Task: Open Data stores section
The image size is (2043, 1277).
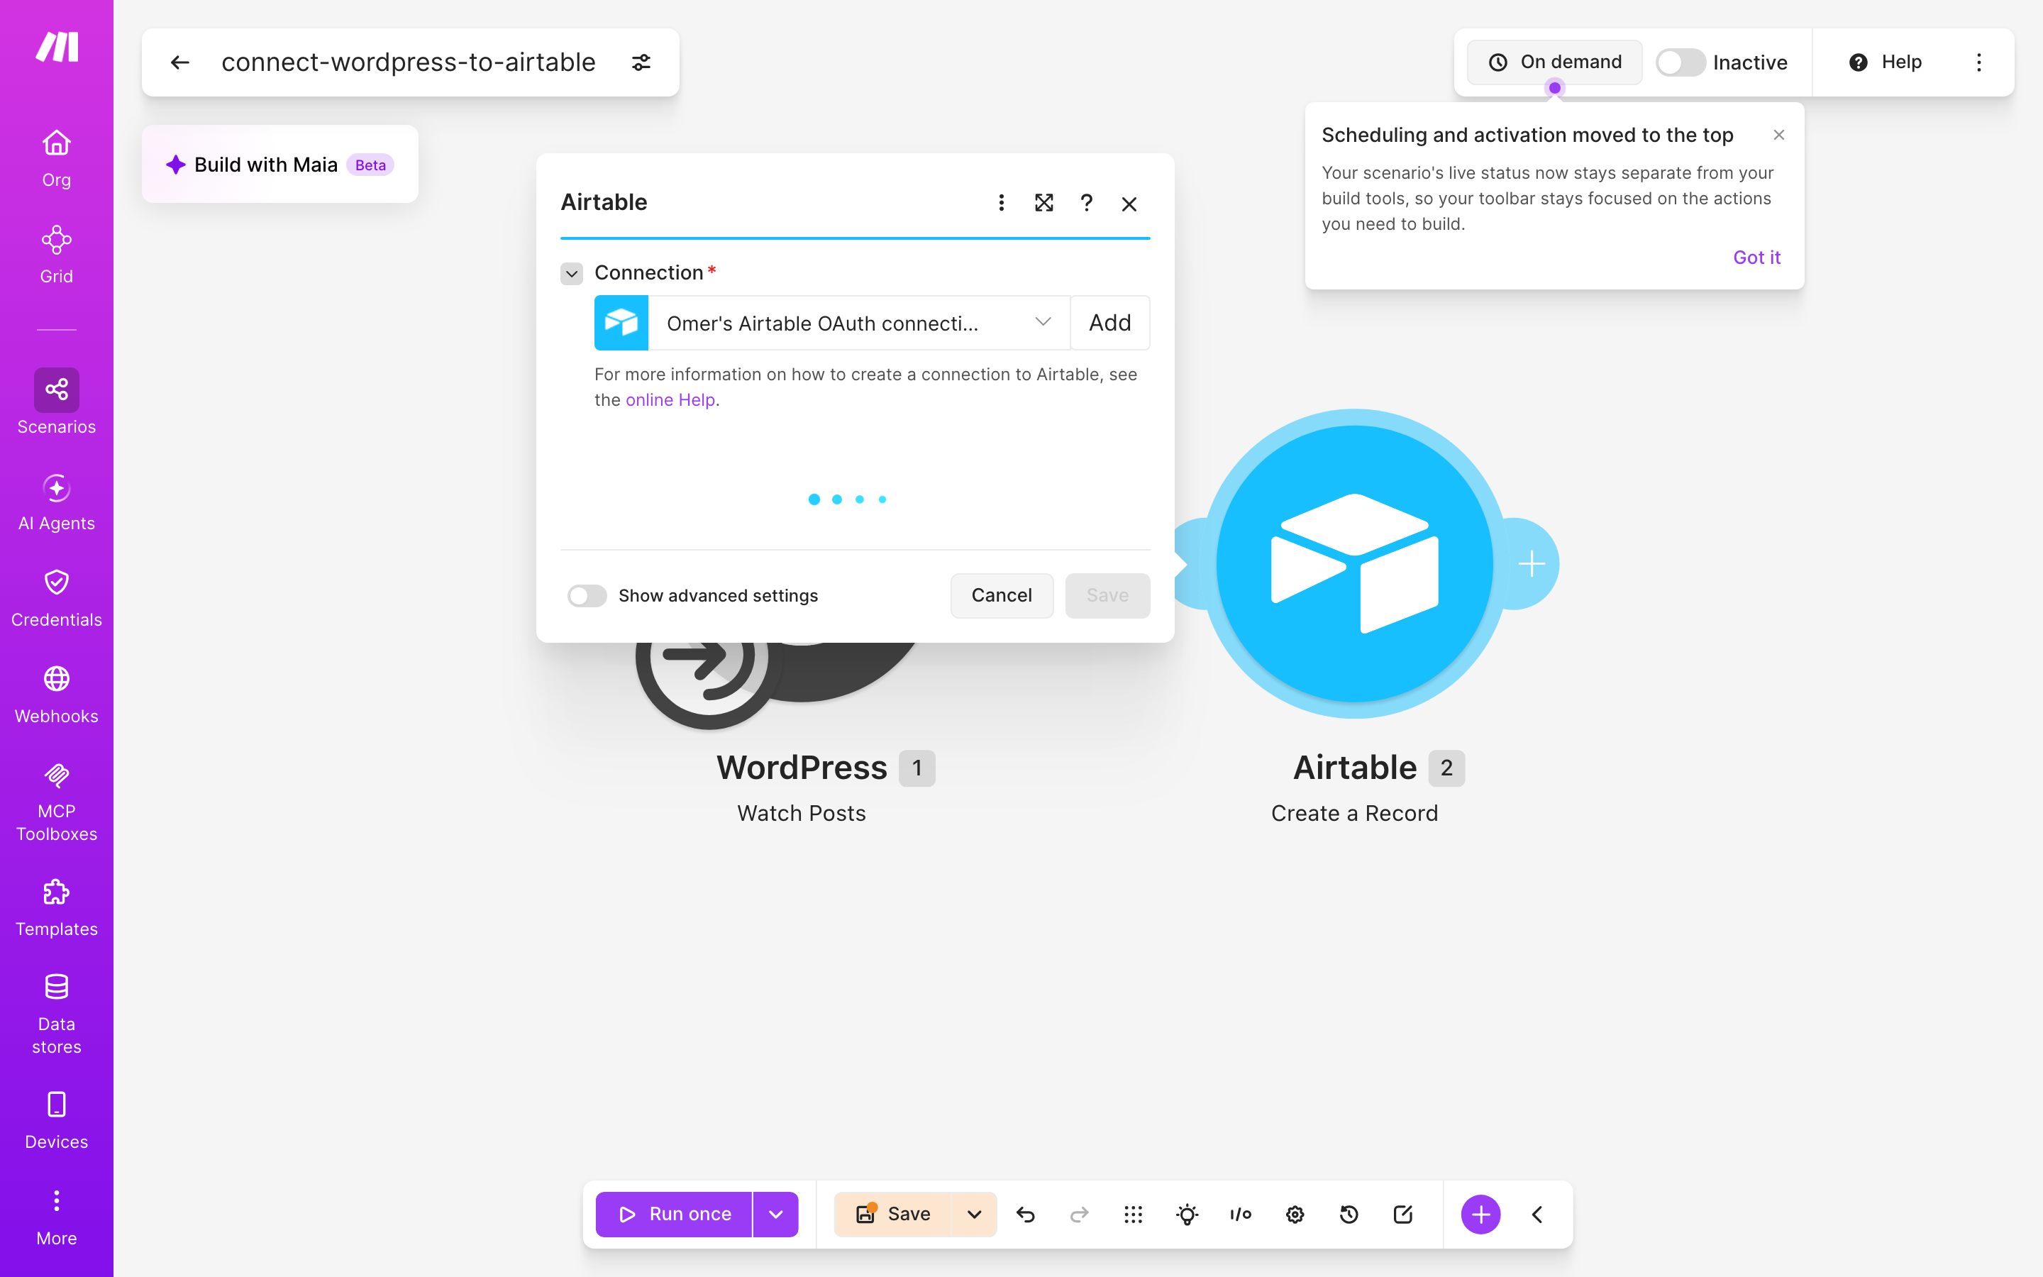Action: [57, 1015]
